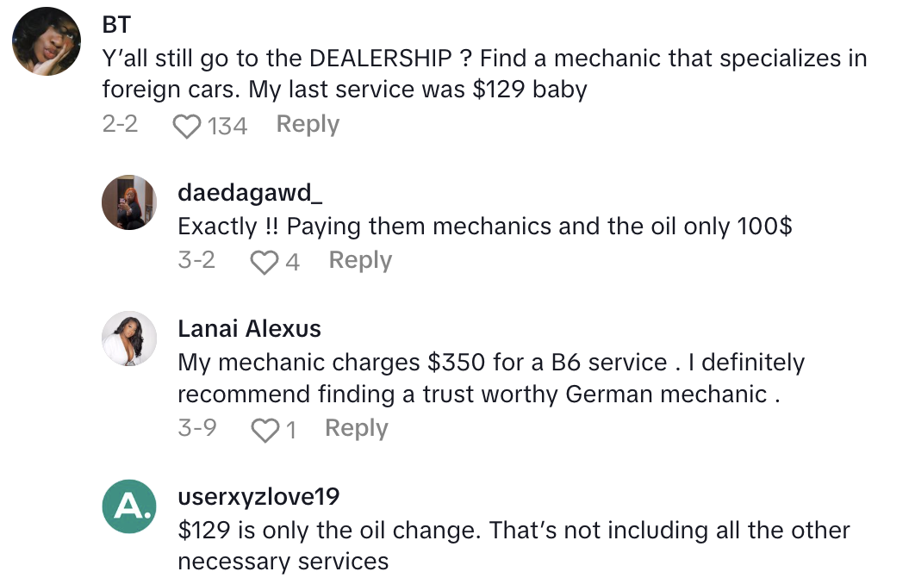This screenshot has width=915, height=584.
Task: View daedagawd_'s avatar photo
Action: coord(129,202)
